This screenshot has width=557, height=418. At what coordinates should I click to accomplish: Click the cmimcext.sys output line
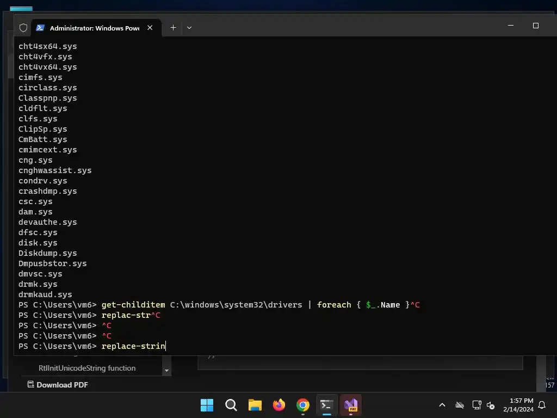(x=48, y=149)
